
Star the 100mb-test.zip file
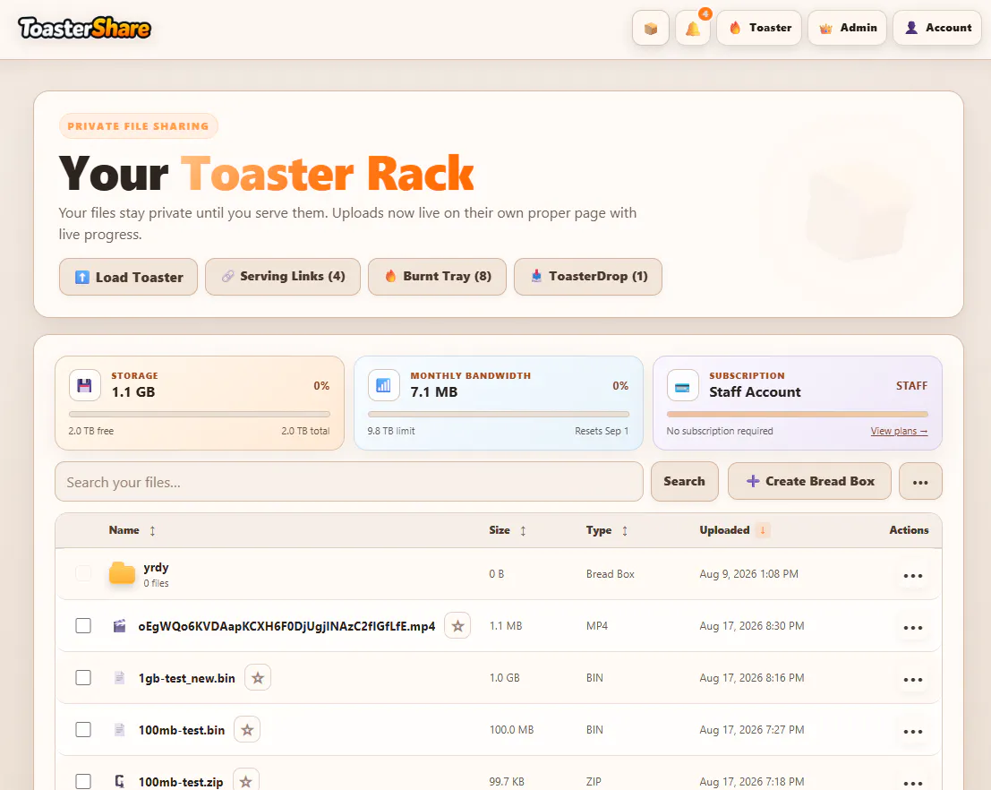pyautogui.click(x=246, y=781)
